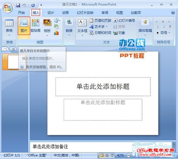Click the 42% zoom level
Screen dimensions: 178x159
pyautogui.click(x=120, y=155)
